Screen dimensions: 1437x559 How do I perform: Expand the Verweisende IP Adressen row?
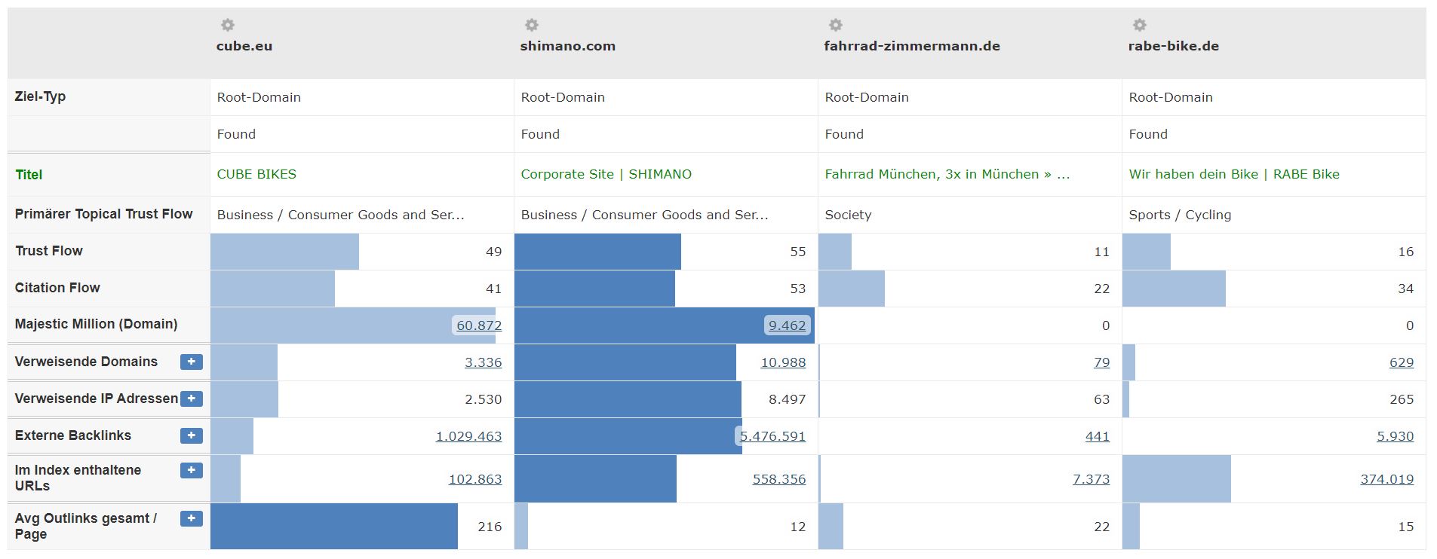pyautogui.click(x=192, y=399)
